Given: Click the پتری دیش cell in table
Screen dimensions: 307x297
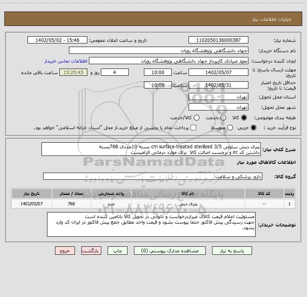Looking at the screenshot, I should tap(188, 204).
